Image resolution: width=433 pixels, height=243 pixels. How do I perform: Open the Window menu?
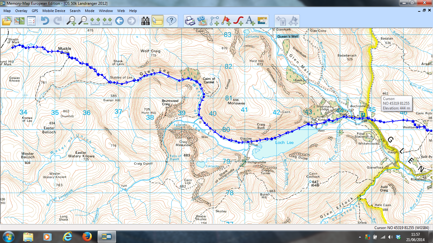(106, 11)
